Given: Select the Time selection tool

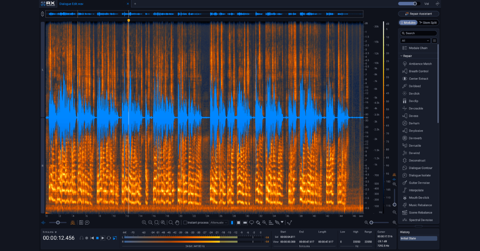Looking at the screenshot, I should pos(232,223).
